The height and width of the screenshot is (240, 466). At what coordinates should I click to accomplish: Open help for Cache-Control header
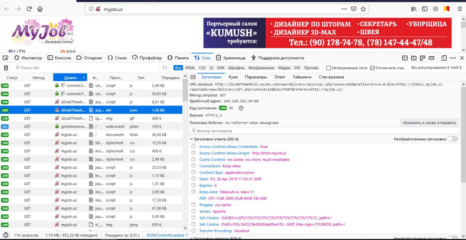194,160
